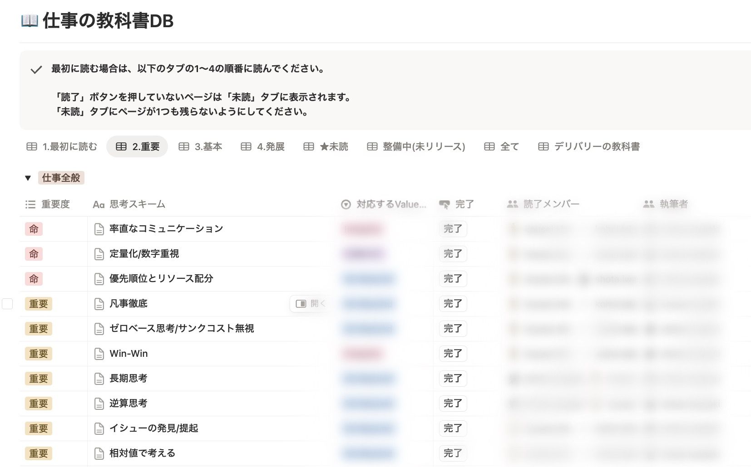
Task: Click the book icon beside the database title
Action: point(30,21)
